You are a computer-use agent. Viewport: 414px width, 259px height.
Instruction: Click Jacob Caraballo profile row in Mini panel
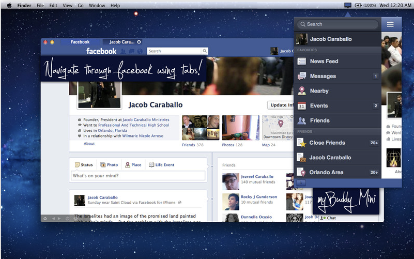tap(338, 39)
